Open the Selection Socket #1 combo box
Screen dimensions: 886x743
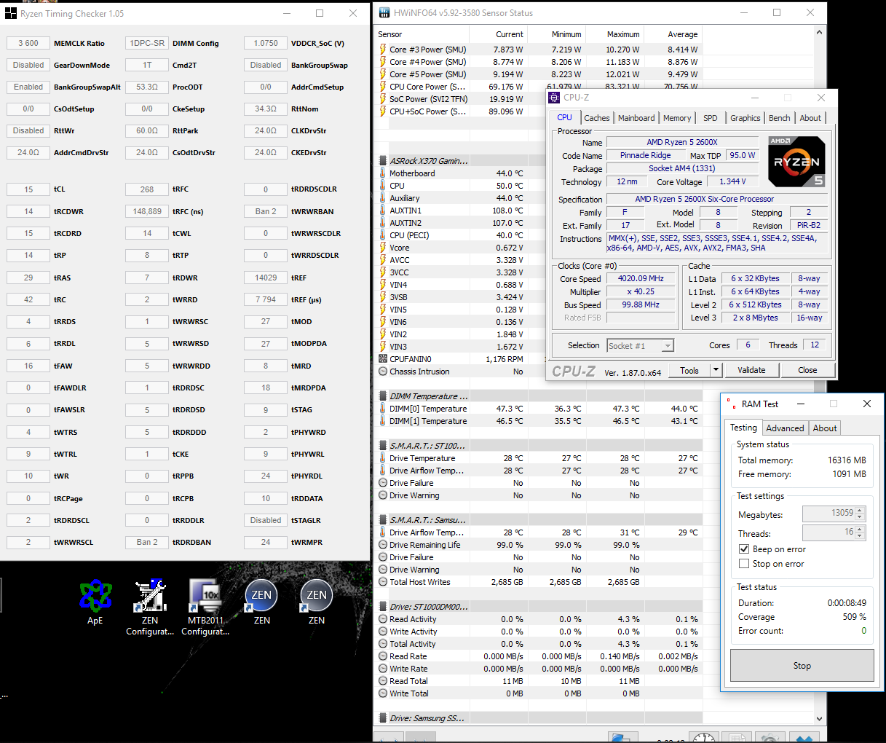pyautogui.click(x=640, y=346)
